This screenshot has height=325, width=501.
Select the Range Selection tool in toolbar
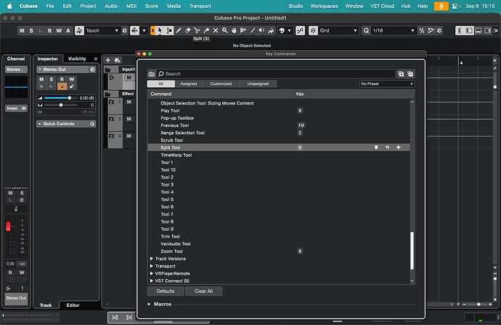coord(170,30)
